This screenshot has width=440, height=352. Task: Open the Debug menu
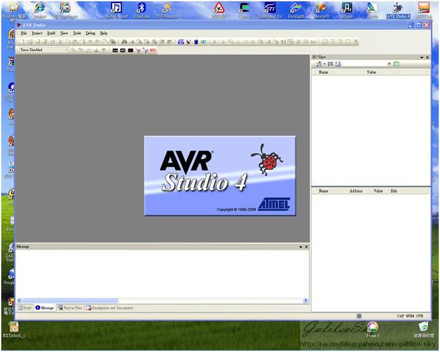(91, 33)
